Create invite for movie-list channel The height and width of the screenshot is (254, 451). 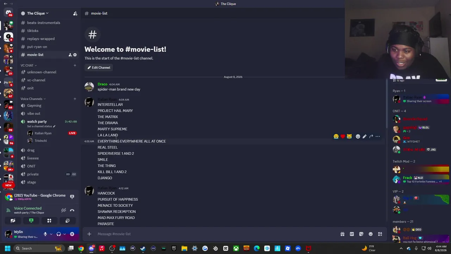[70, 55]
